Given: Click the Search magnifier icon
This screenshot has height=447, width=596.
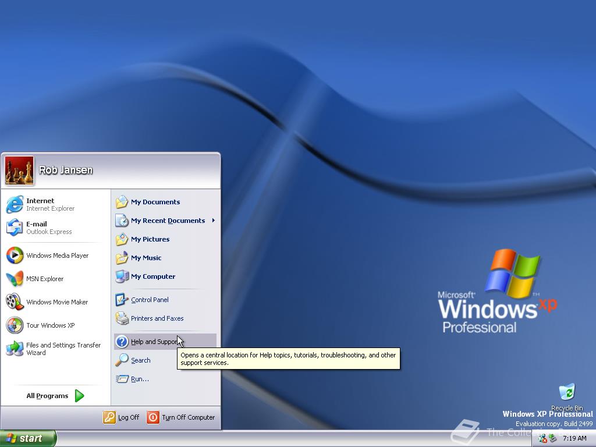Looking at the screenshot, I should click(122, 360).
